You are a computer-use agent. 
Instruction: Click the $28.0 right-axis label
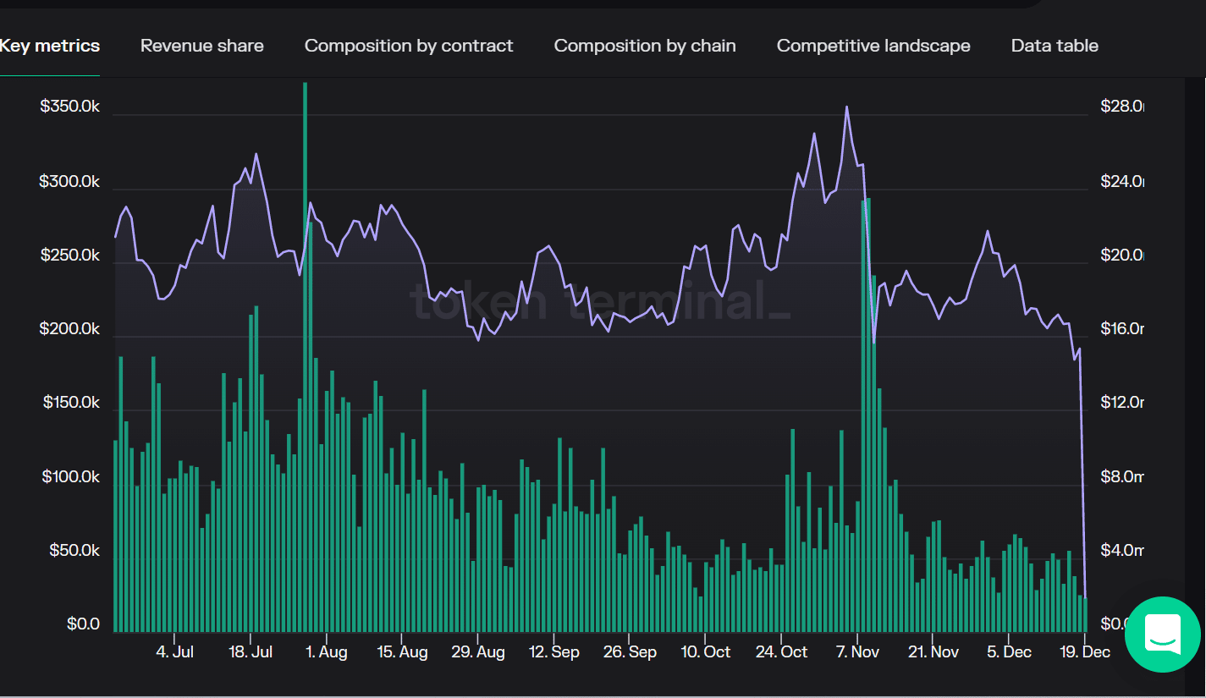click(1122, 107)
